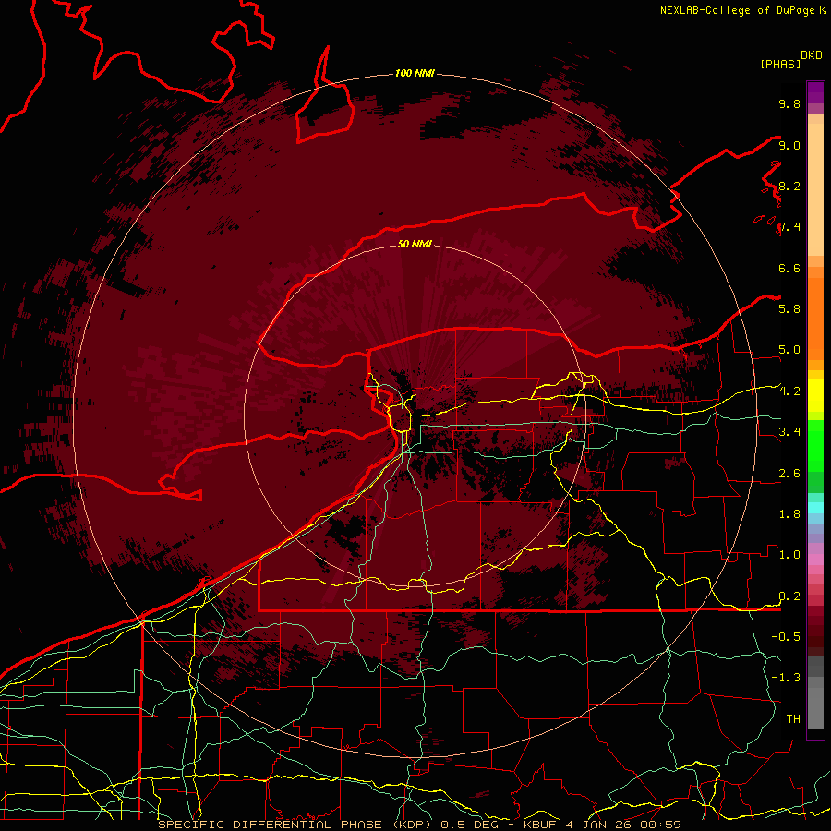The image size is (831, 831).
Task: Click the [PHAS] units label
Action: tap(780, 64)
